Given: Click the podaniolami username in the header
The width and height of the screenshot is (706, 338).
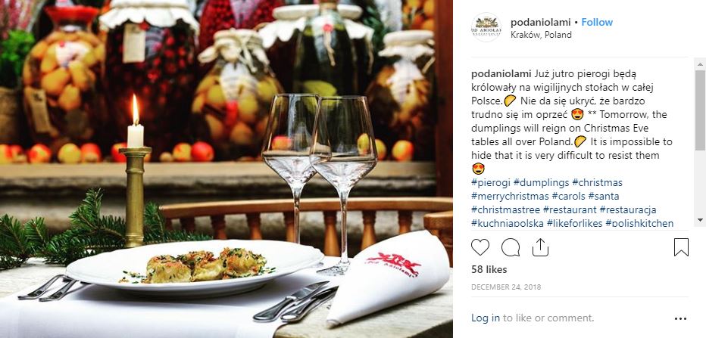Looking at the screenshot, I should (x=540, y=22).
